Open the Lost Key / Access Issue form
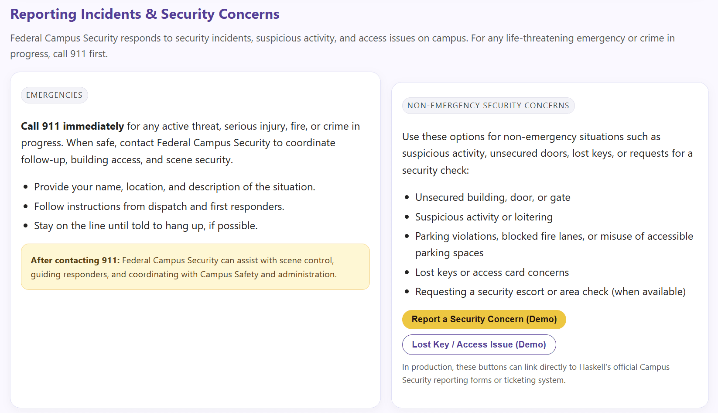The width and height of the screenshot is (718, 413). (479, 344)
